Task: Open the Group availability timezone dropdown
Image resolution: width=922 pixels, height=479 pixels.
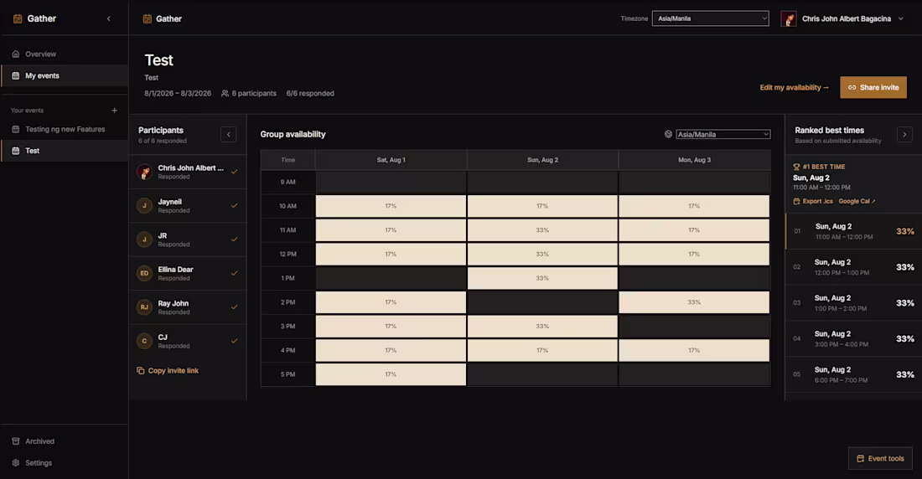Action: point(723,135)
